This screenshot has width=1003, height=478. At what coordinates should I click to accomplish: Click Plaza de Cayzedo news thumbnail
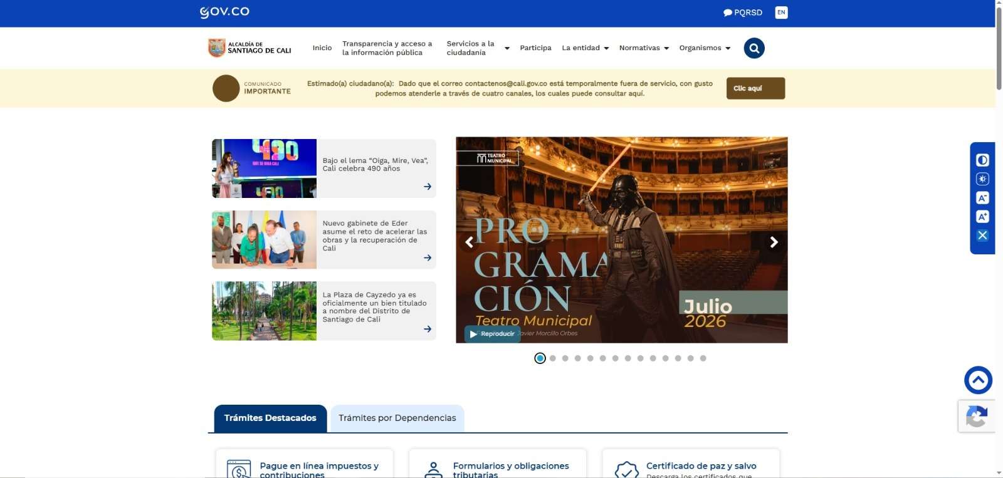tap(264, 311)
